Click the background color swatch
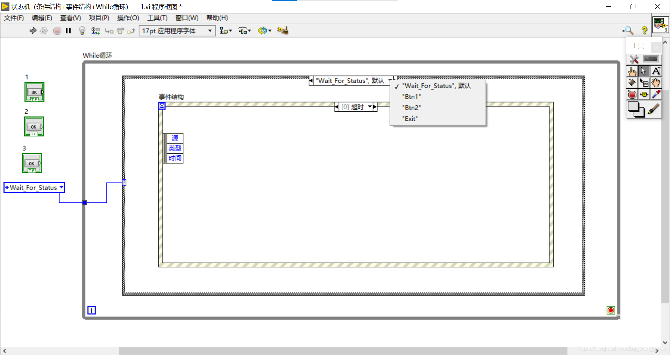Image resolution: width=670 pixels, height=355 pixels. (641, 113)
